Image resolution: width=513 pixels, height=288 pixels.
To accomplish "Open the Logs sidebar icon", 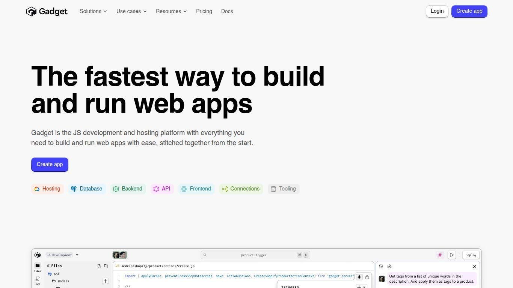I will (x=38, y=280).
